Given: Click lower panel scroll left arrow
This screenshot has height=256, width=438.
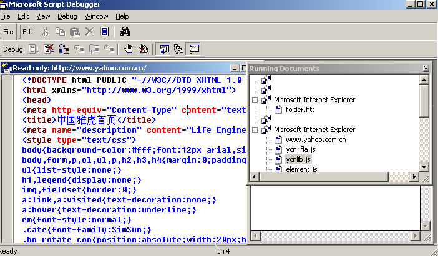Looking at the screenshot, I should click(x=256, y=236).
